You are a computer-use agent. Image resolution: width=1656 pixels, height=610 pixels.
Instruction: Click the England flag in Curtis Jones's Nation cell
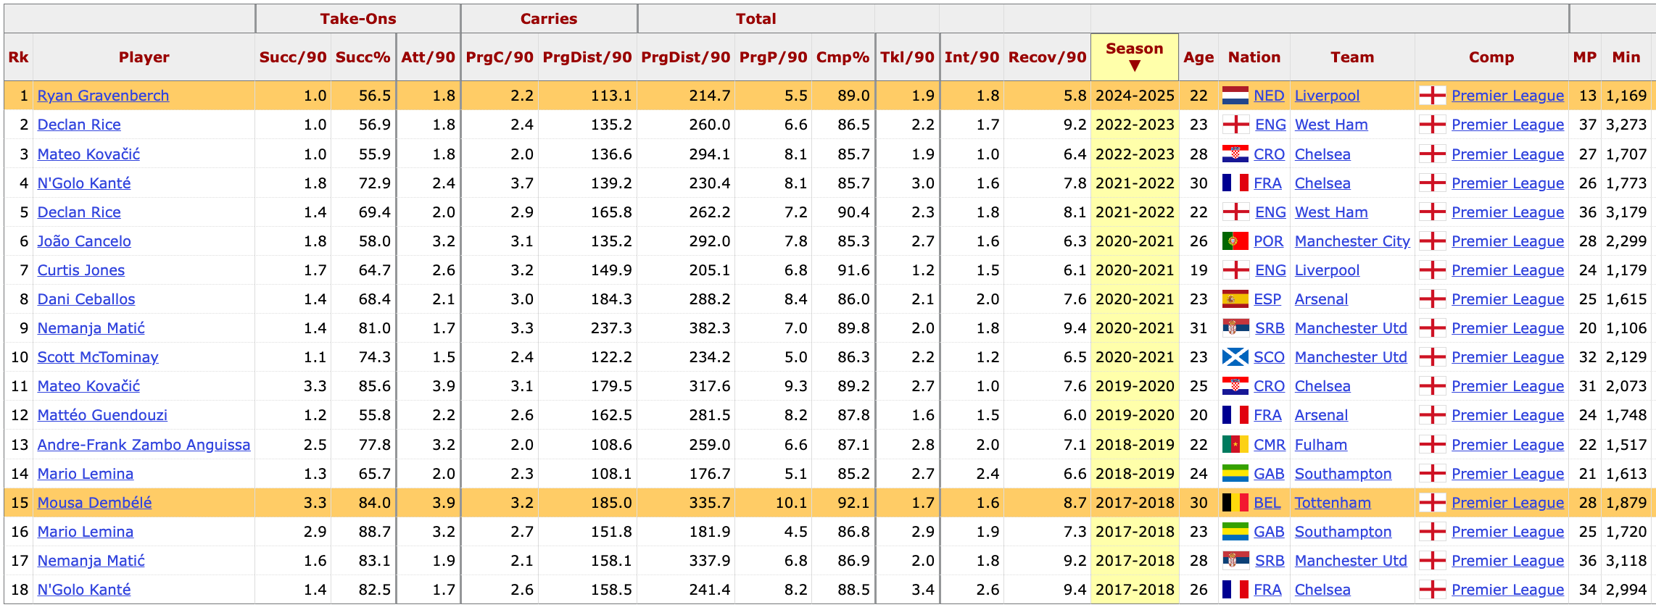pos(1235,270)
